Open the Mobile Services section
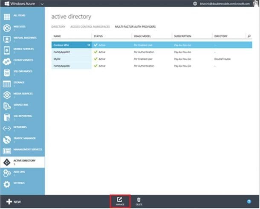The image size is (260, 209). (x=7, y=51)
